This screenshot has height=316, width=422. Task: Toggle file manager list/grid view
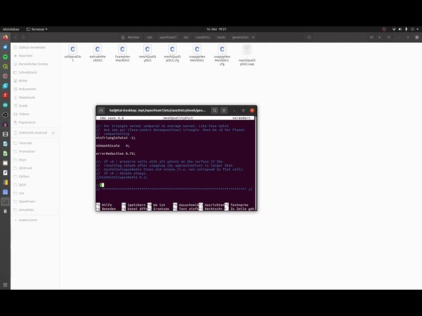pyautogui.click(x=372, y=38)
